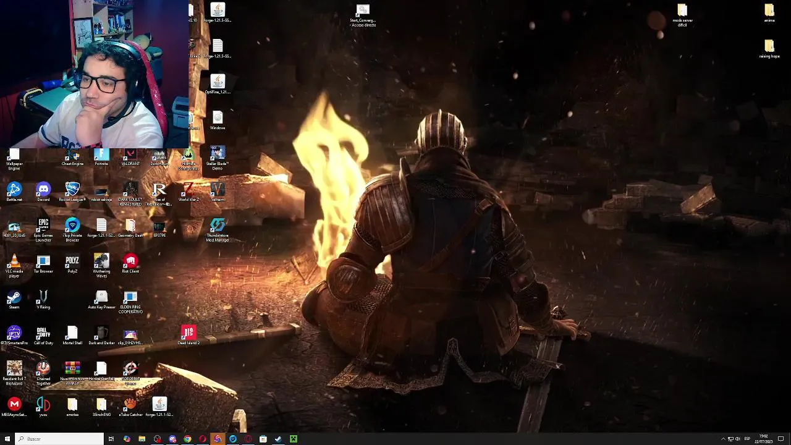Select the World War Z icon
The height and width of the screenshot is (445, 791).
pos(188,192)
